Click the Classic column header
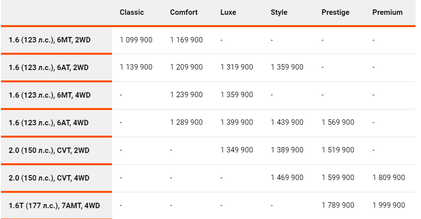 tap(132, 12)
